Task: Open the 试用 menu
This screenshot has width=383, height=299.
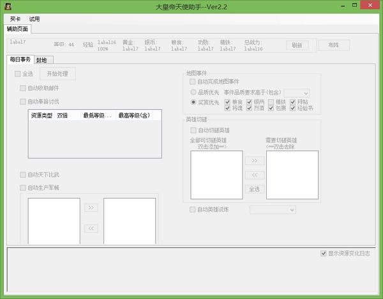Action: point(34,19)
